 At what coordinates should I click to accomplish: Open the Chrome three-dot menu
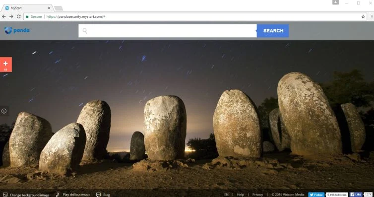(372, 16)
